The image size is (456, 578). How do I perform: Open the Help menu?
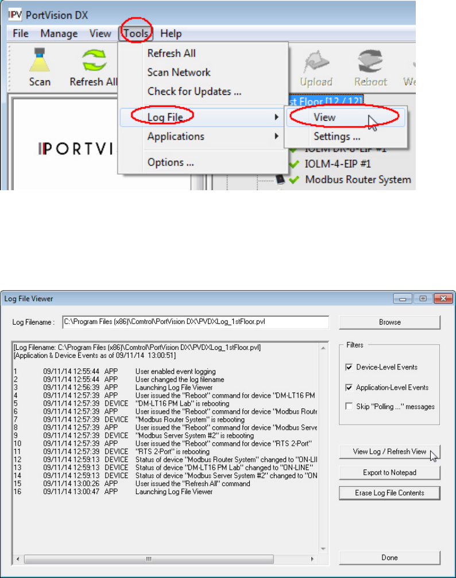click(x=171, y=33)
